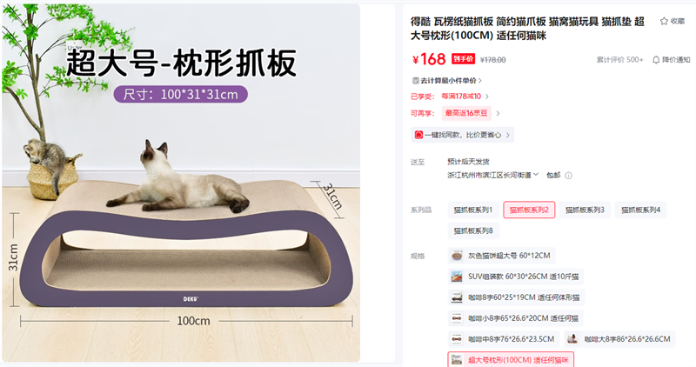Click the red shopping-bag icon for 一键找同款

pos(418,135)
